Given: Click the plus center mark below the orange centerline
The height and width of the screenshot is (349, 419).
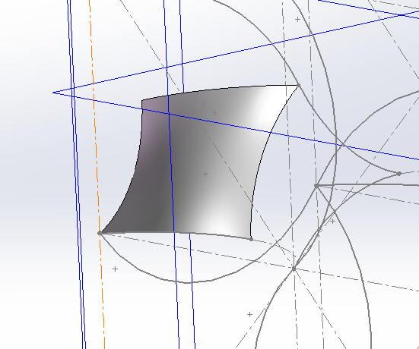Looking at the screenshot, I should [x=115, y=269].
